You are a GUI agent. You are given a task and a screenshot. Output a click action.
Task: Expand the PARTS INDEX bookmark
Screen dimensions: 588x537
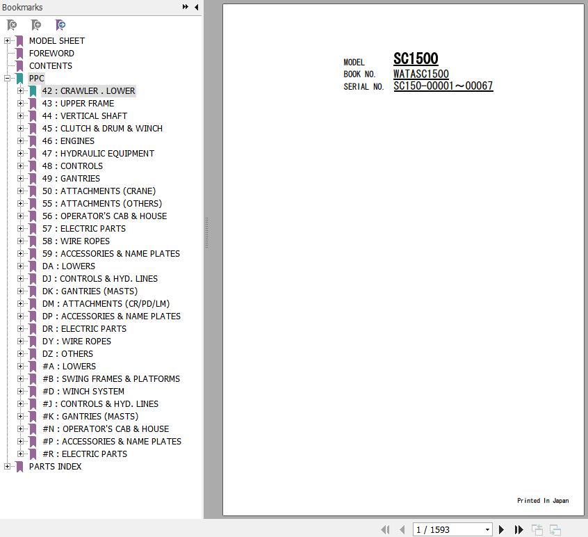click(x=7, y=466)
